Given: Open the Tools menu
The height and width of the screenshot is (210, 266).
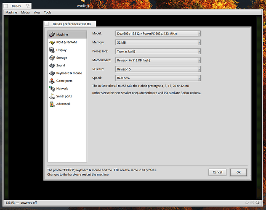Looking at the screenshot, I should pyautogui.click(x=48, y=12).
